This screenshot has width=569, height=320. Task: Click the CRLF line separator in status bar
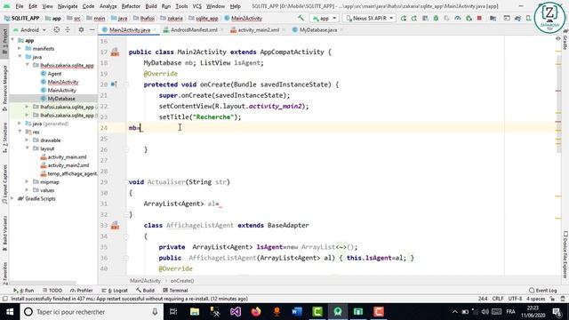point(497,299)
